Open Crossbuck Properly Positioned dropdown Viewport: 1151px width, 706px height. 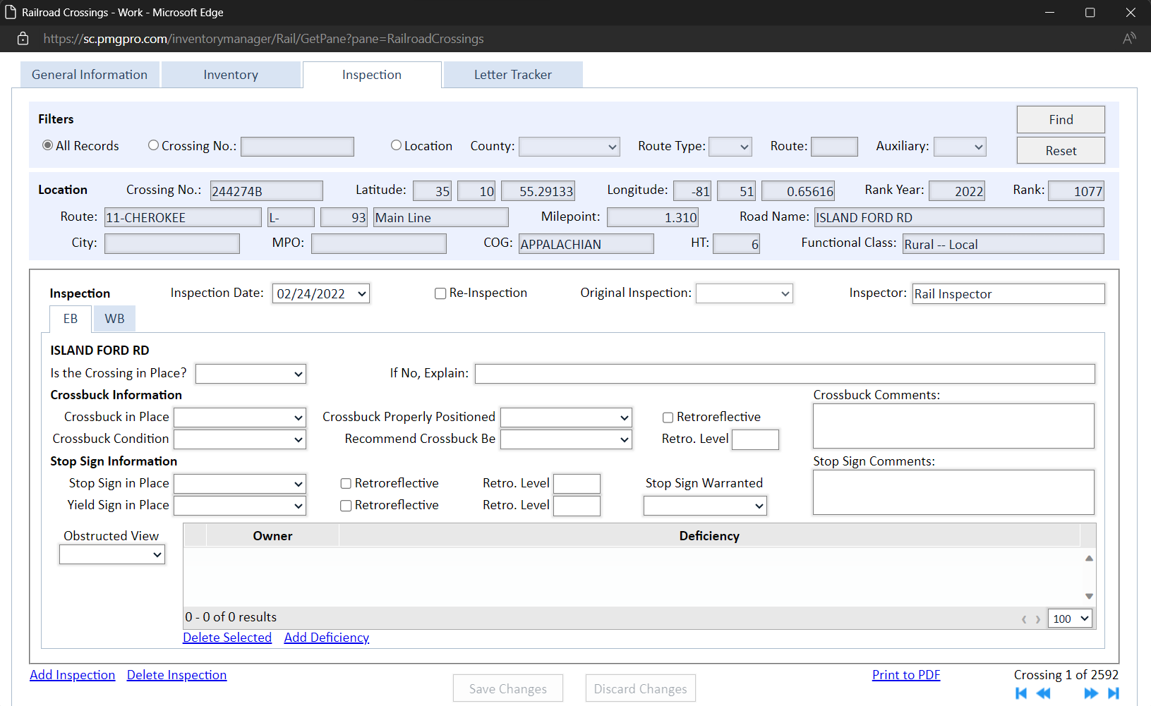point(566,418)
